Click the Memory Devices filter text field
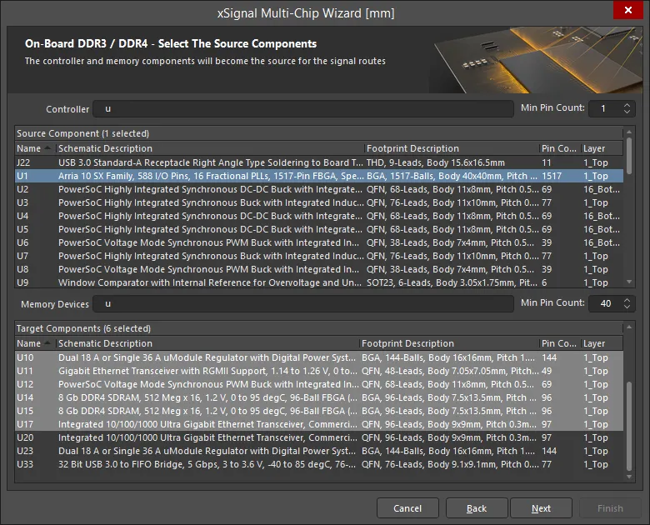The width and height of the screenshot is (650, 525). point(303,304)
